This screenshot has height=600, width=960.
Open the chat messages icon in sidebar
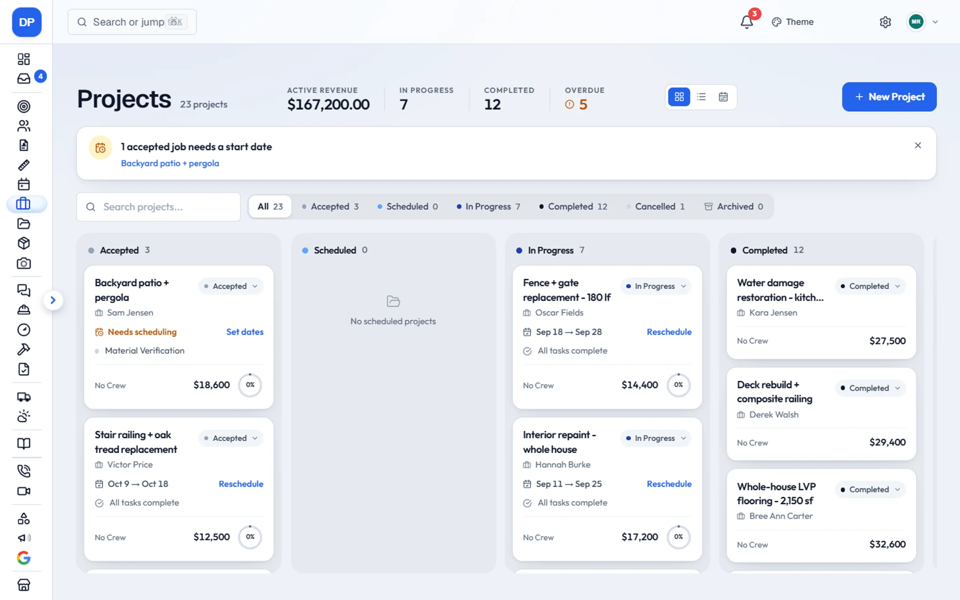pyautogui.click(x=24, y=290)
